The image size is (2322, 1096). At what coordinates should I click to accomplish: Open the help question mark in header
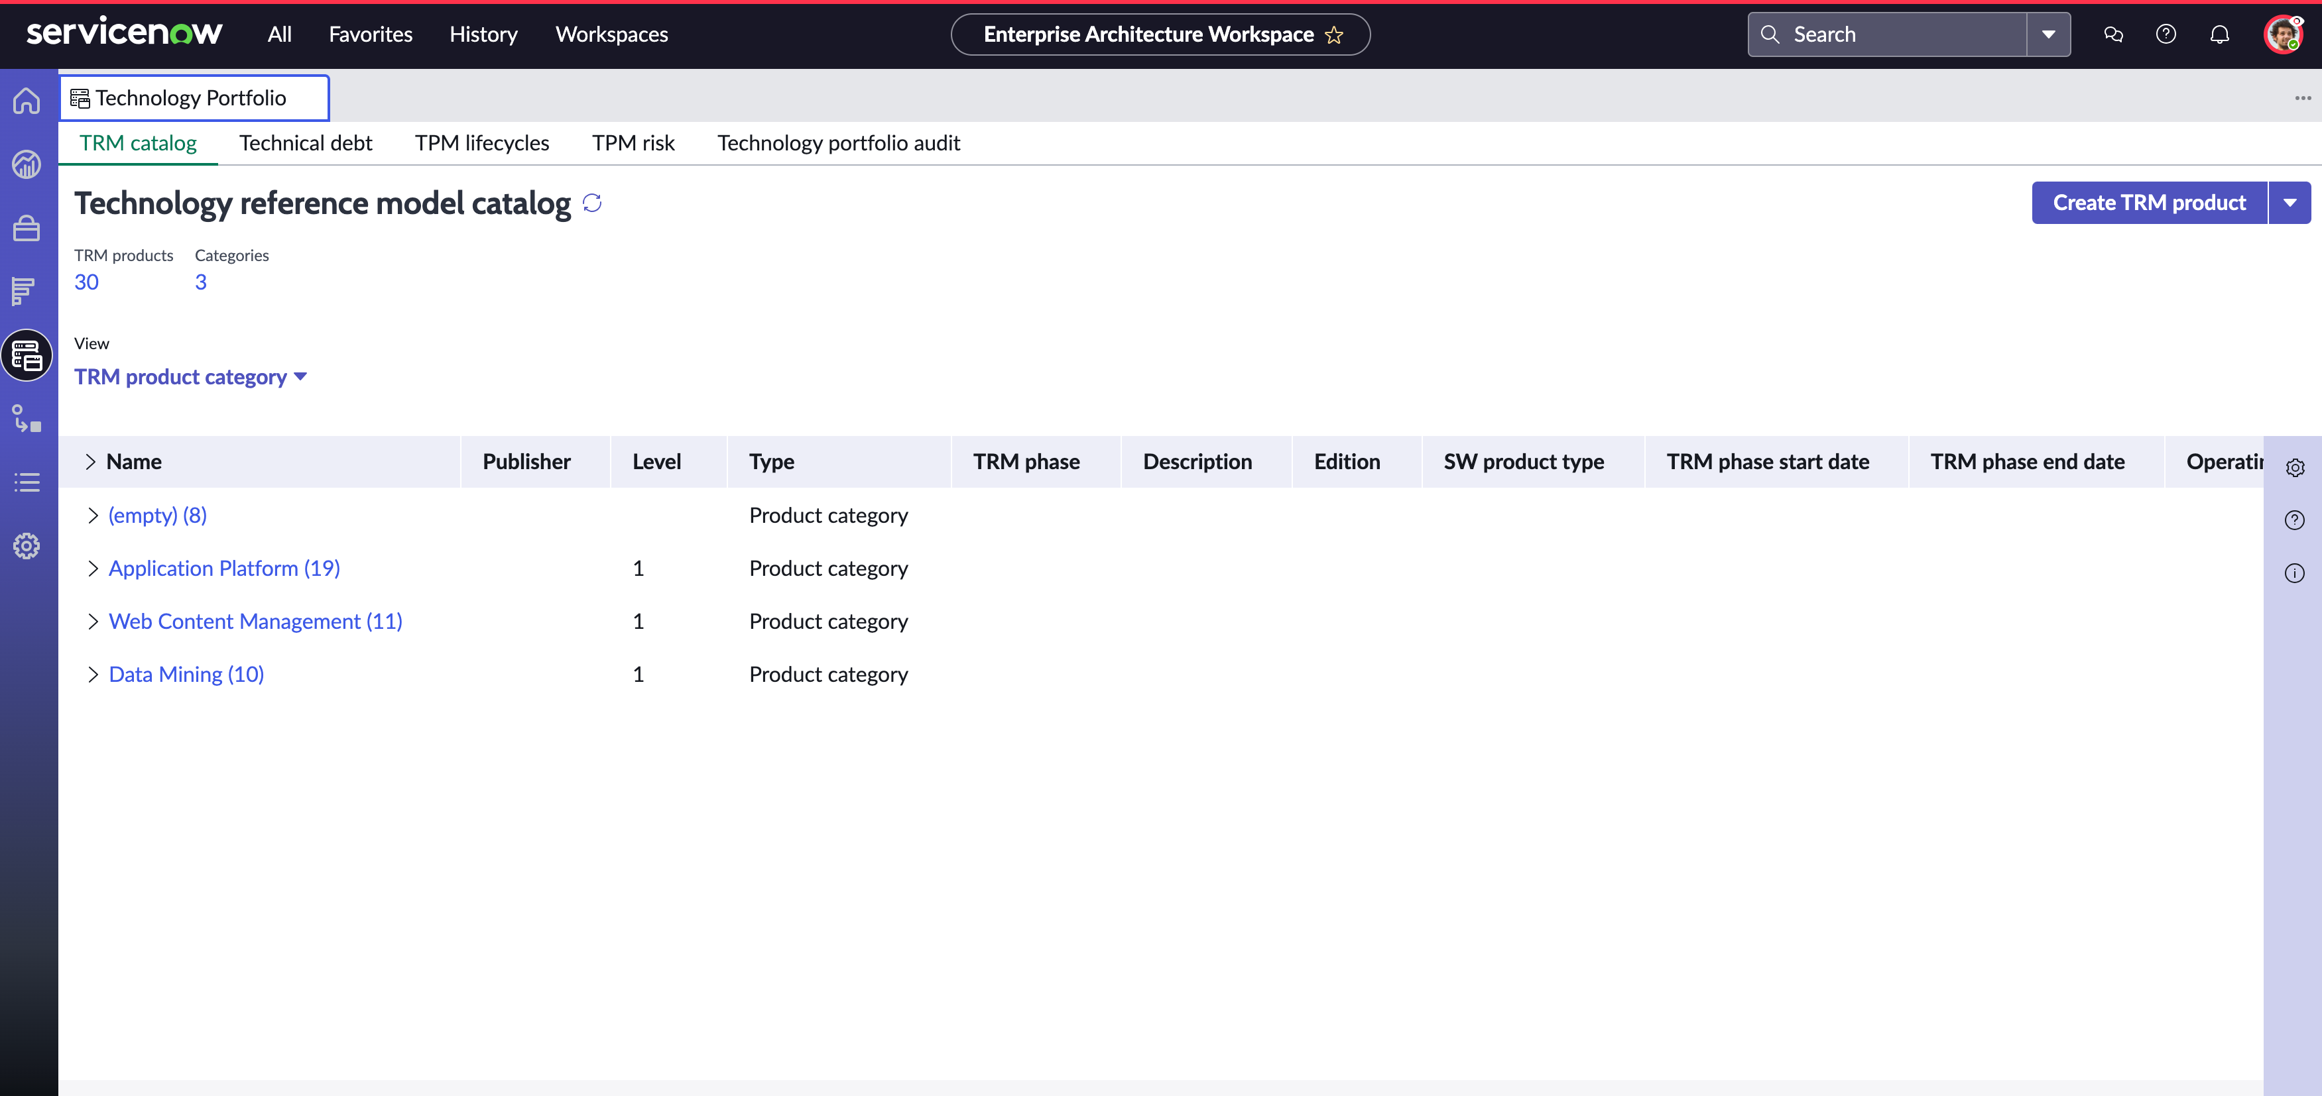[2166, 34]
